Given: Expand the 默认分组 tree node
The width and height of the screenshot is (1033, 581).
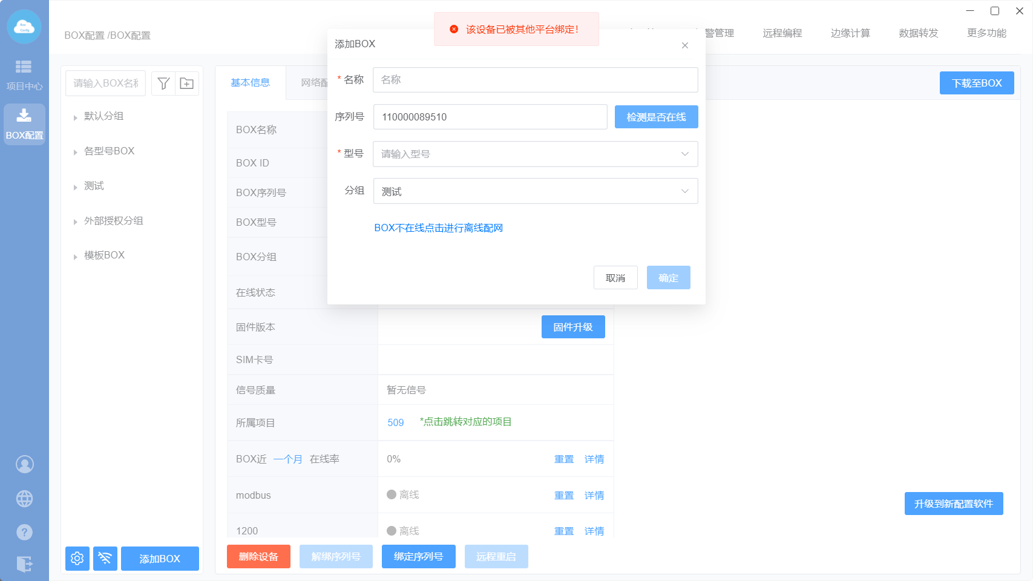Looking at the screenshot, I should point(76,117).
